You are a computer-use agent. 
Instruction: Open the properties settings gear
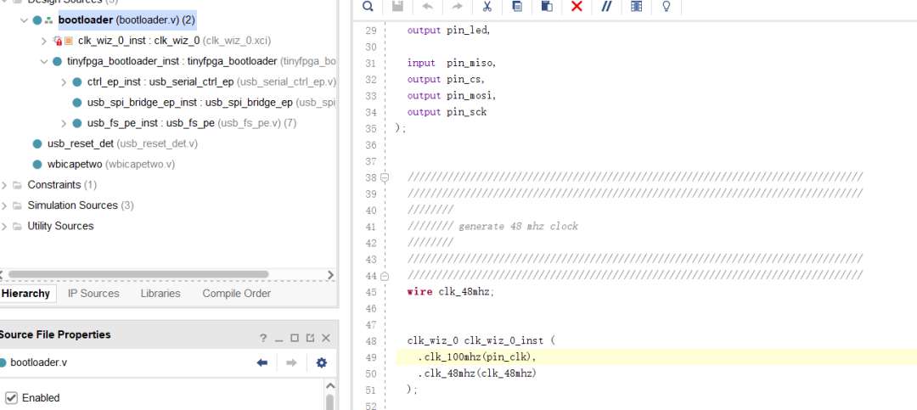pos(321,363)
